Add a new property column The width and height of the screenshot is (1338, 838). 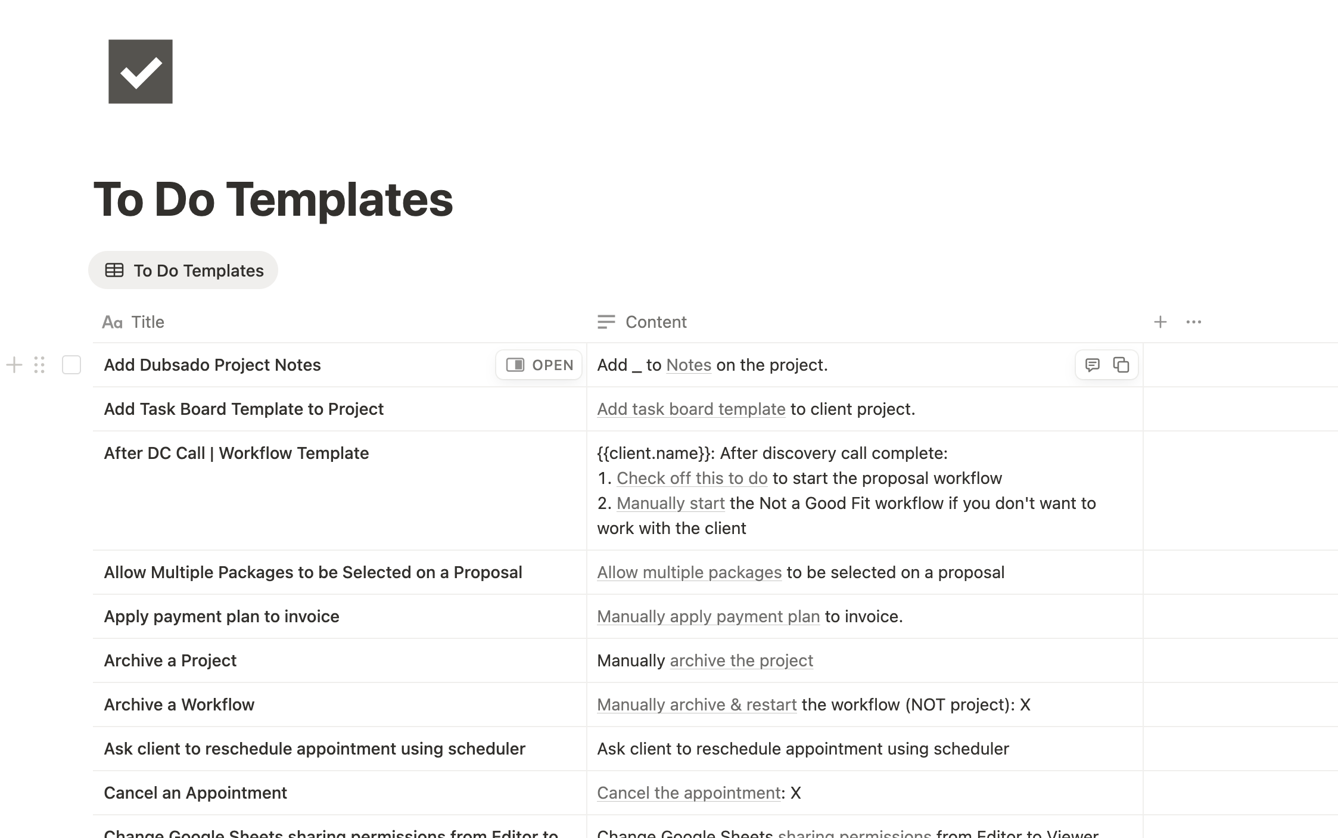pyautogui.click(x=1160, y=322)
